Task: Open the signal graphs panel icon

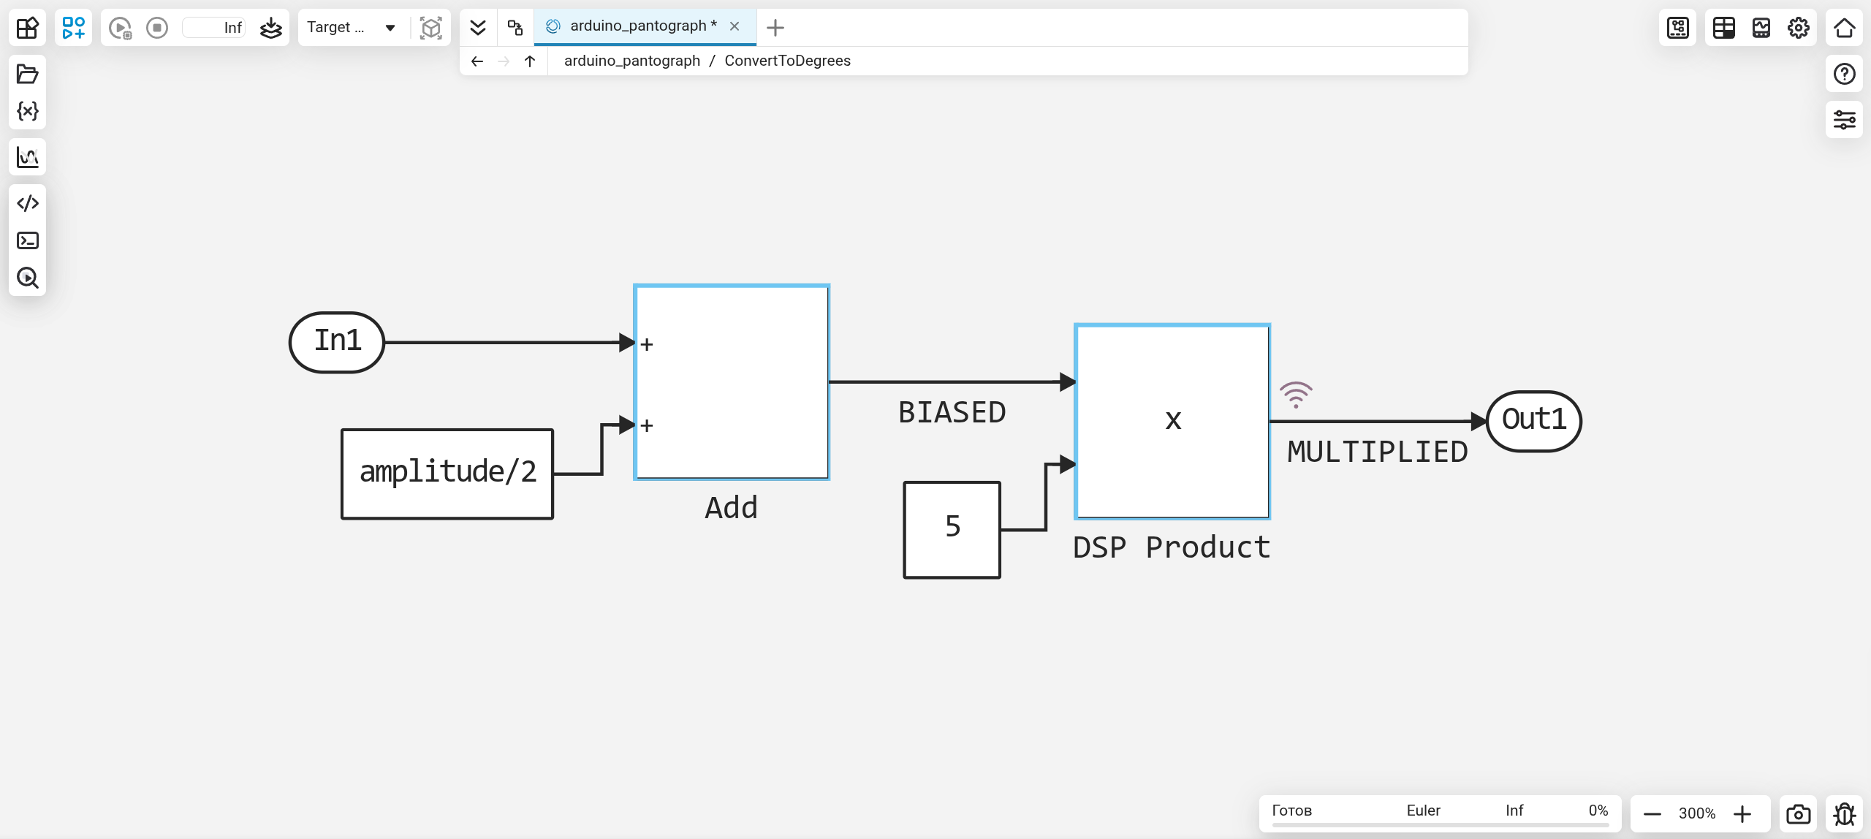Action: (x=27, y=157)
